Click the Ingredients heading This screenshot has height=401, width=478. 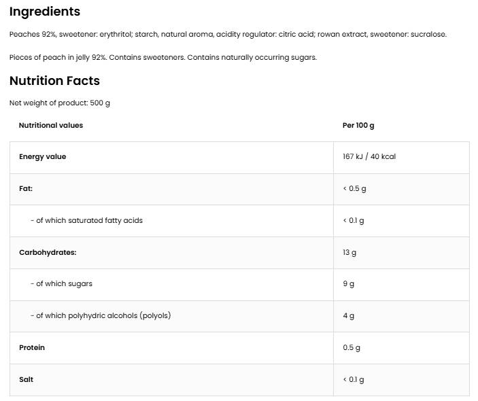(x=45, y=12)
